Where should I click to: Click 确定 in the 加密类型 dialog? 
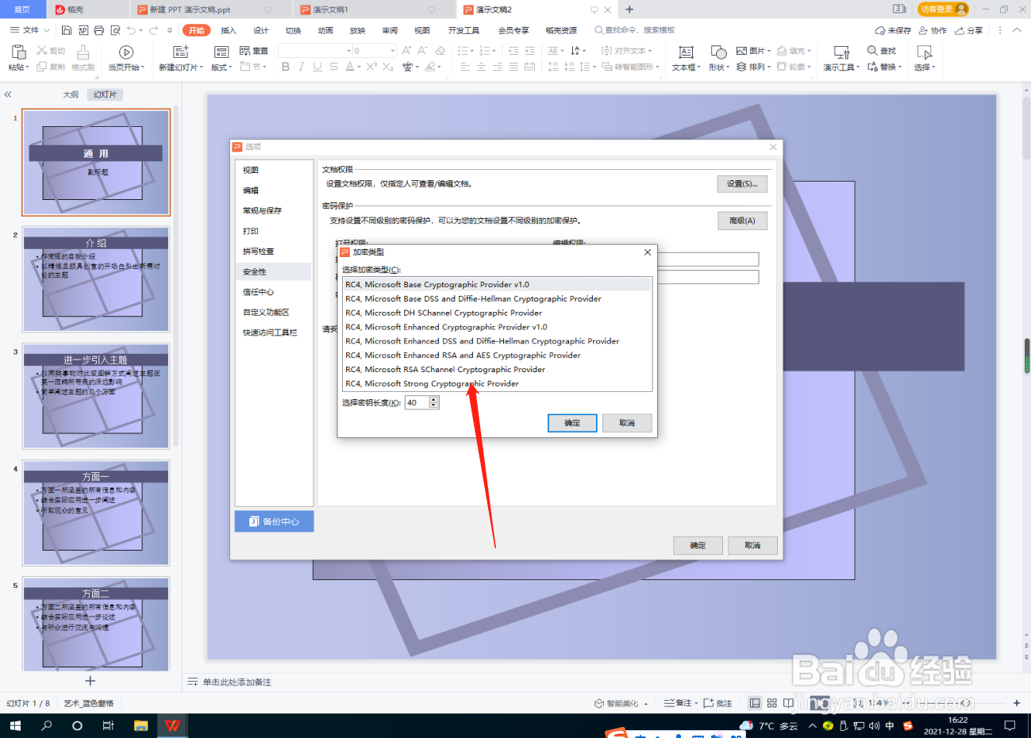(x=572, y=423)
